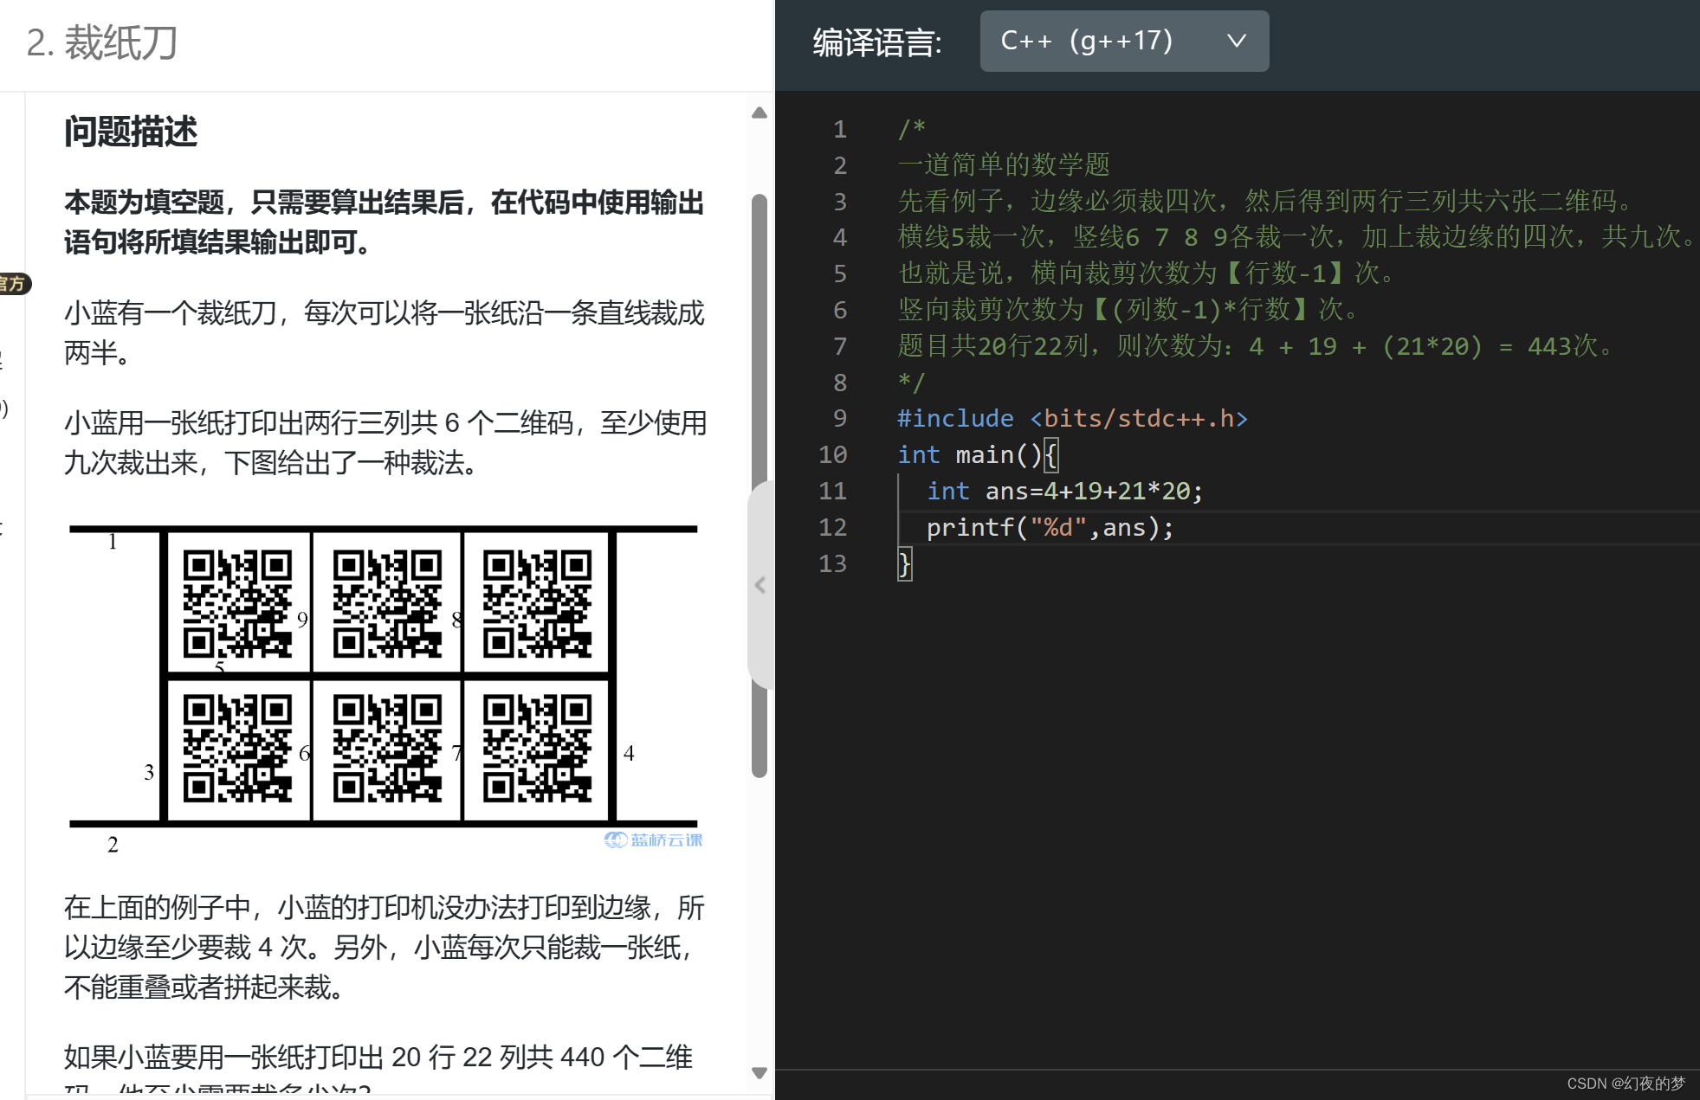Place cursor on '#include <bits/stdc++.h>' line
This screenshot has width=1700, height=1100.
1072,418
